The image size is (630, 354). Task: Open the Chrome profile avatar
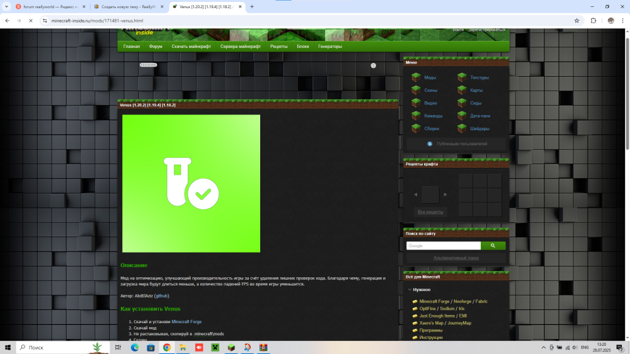tap(610, 21)
